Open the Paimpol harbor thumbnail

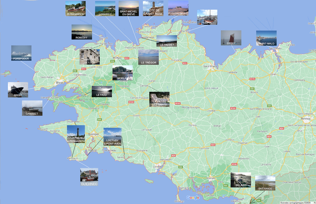(x=207, y=17)
